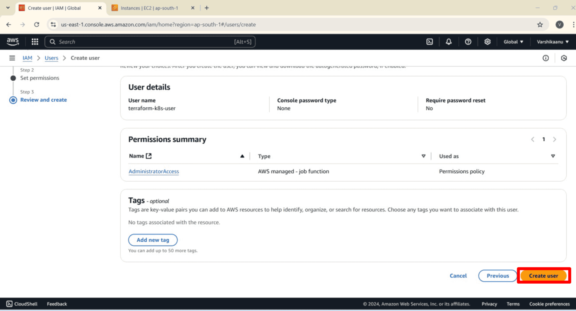Switch to the Instances EC2 browser tab

click(150, 8)
